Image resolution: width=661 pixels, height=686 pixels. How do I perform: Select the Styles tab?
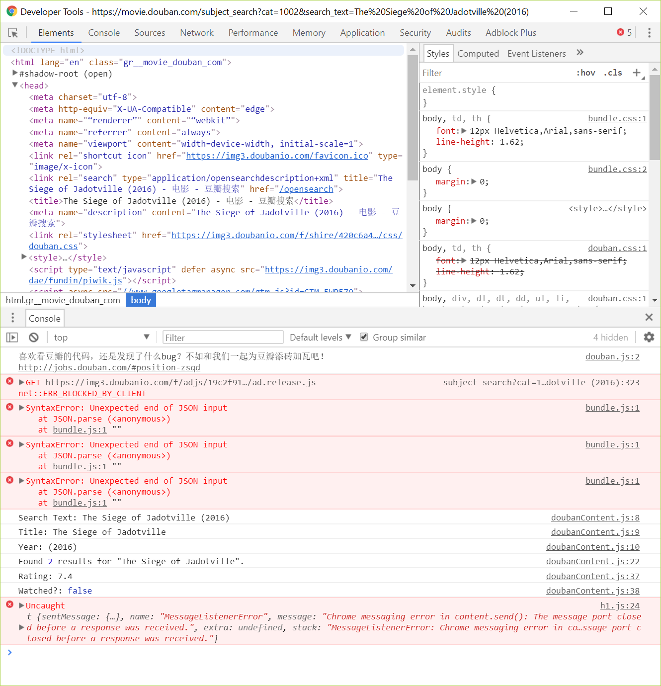click(x=438, y=54)
